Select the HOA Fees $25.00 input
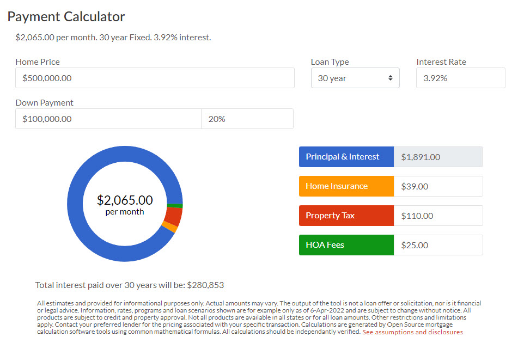 click(x=437, y=245)
